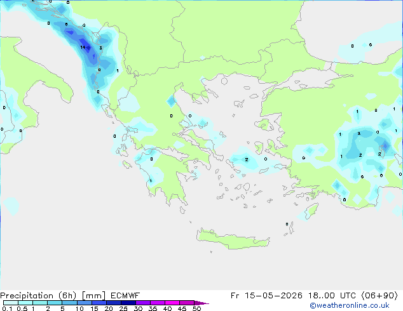Click the 35–40 mm legend color swatch
Viewport: 403px width, 311px height.
click(x=157, y=303)
